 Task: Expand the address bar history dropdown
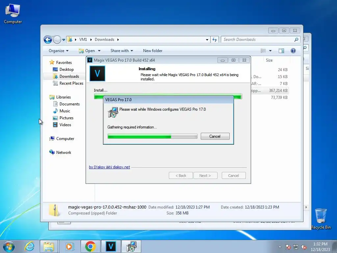click(x=207, y=40)
